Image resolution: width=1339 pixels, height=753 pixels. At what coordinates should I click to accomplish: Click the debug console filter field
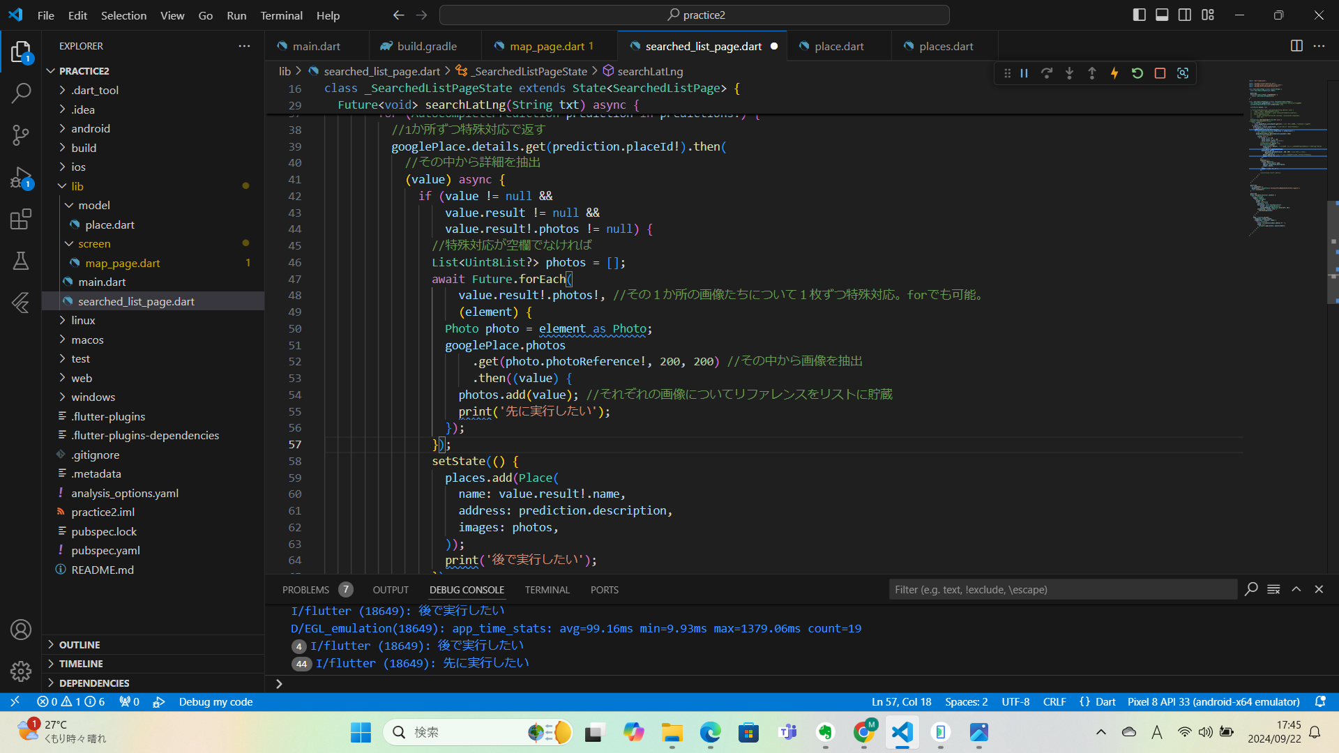pos(1063,589)
